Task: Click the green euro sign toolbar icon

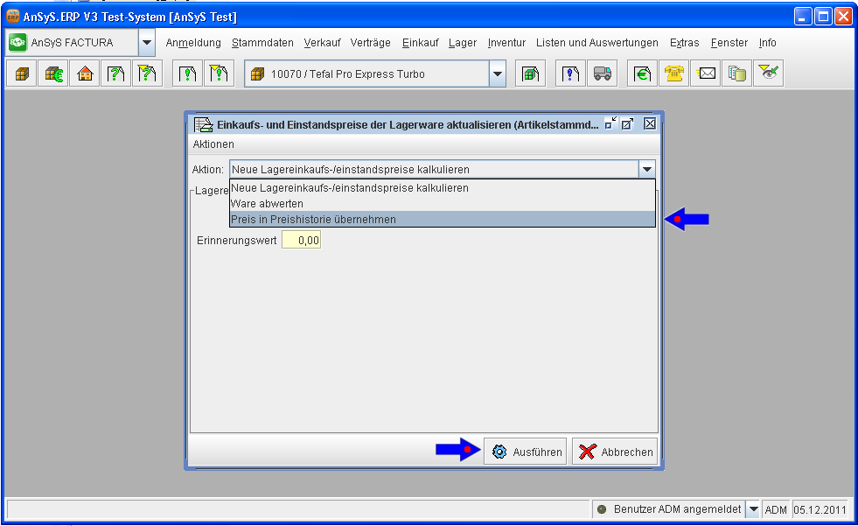Action: coord(642,74)
